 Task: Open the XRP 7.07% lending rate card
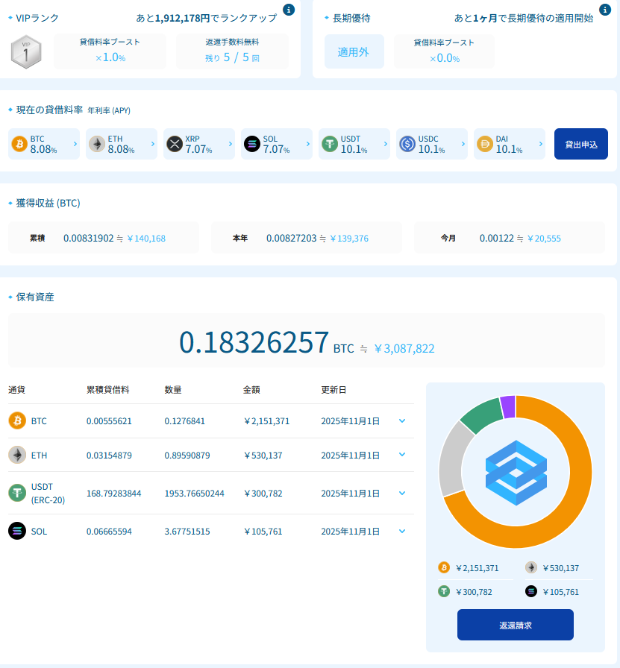click(x=198, y=144)
